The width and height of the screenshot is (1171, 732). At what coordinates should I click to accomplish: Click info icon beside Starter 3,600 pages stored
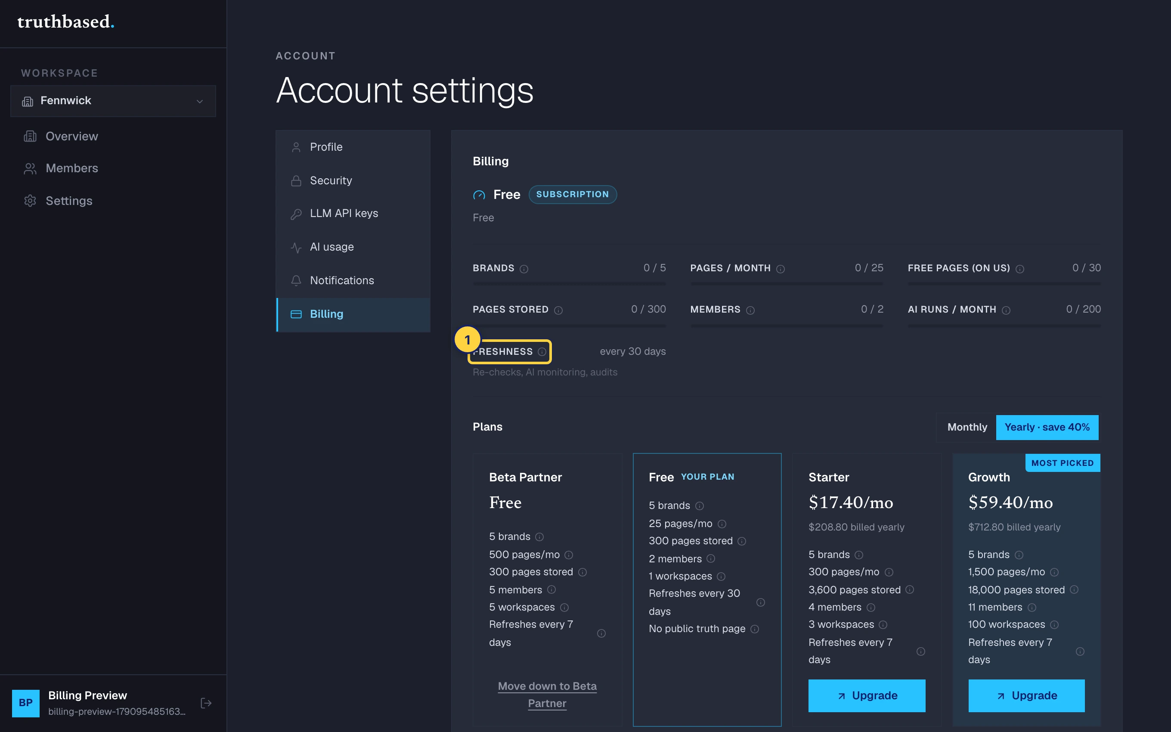tap(909, 589)
